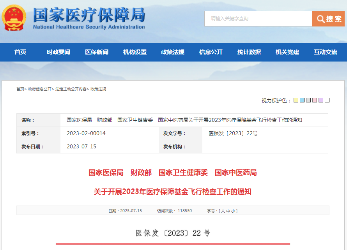
Task: Click the document number 医保发〔2023〕22号 in table
Action: (233, 133)
